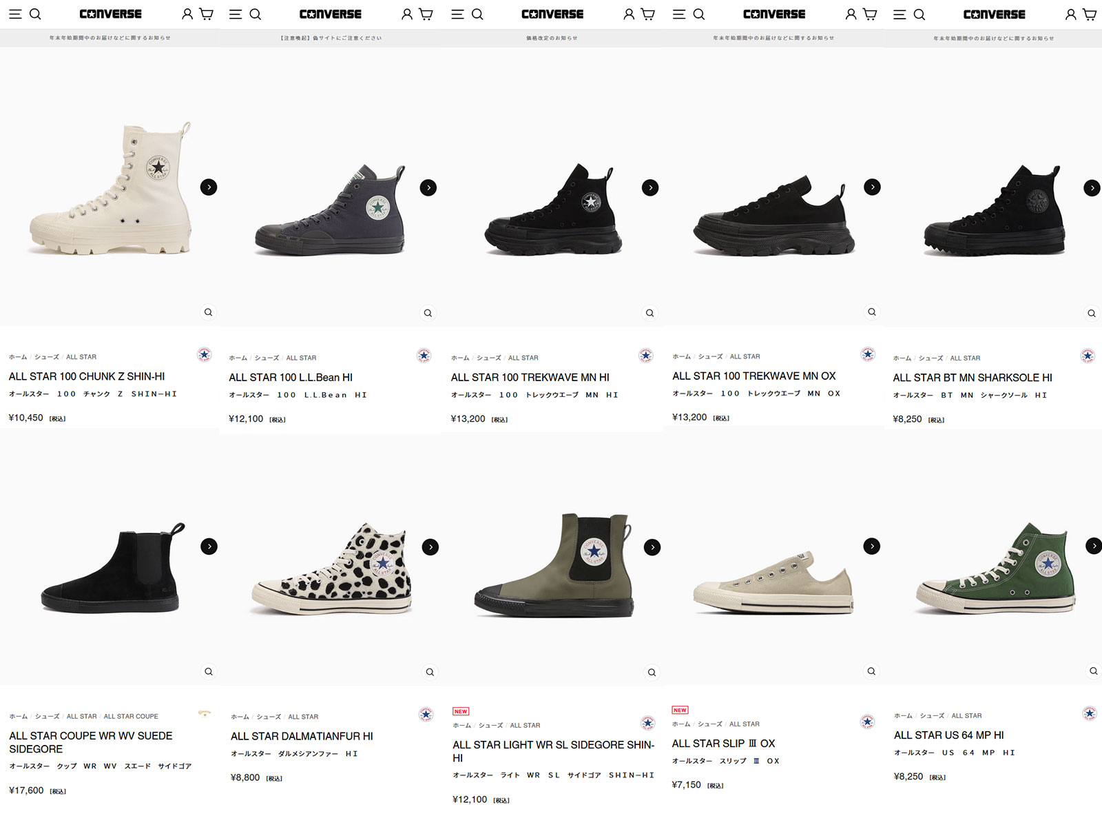Click シューズ breadcrumb above ALL STAR 100 TREKWAVE MN OX
The height and width of the screenshot is (827, 1102).
pos(710,356)
